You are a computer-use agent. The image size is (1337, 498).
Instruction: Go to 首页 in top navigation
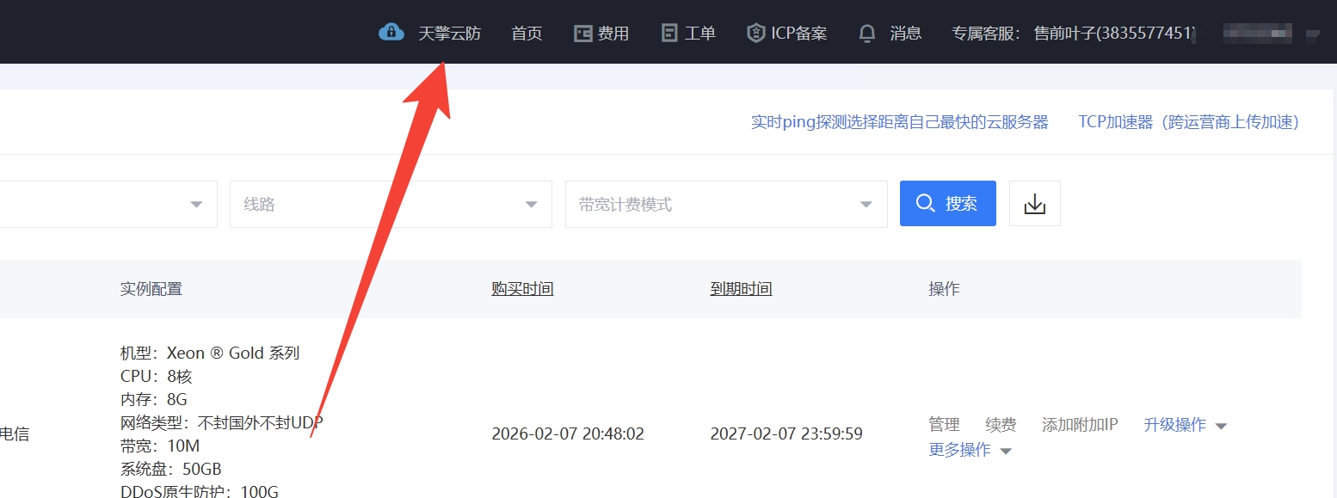point(527,34)
